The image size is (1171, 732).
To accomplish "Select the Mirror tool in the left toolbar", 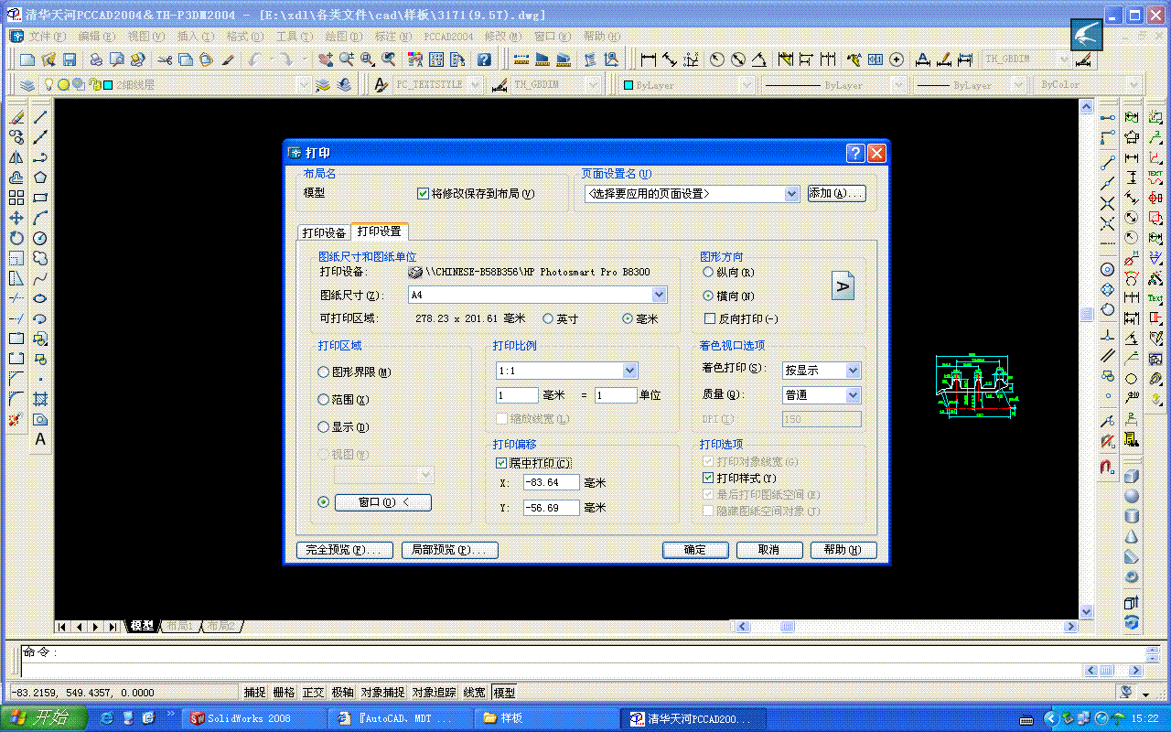I will [16, 157].
